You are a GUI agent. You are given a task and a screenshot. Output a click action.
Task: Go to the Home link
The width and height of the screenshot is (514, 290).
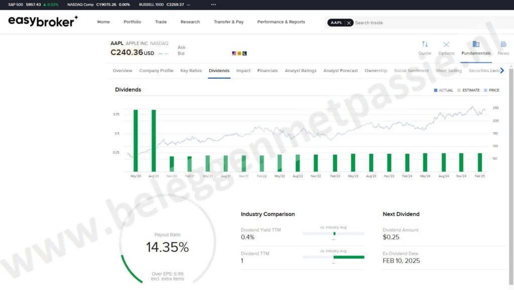point(103,22)
